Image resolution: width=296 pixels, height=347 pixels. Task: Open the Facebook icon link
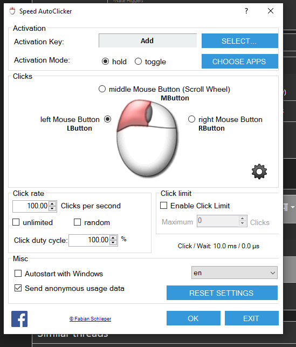pos(19,319)
